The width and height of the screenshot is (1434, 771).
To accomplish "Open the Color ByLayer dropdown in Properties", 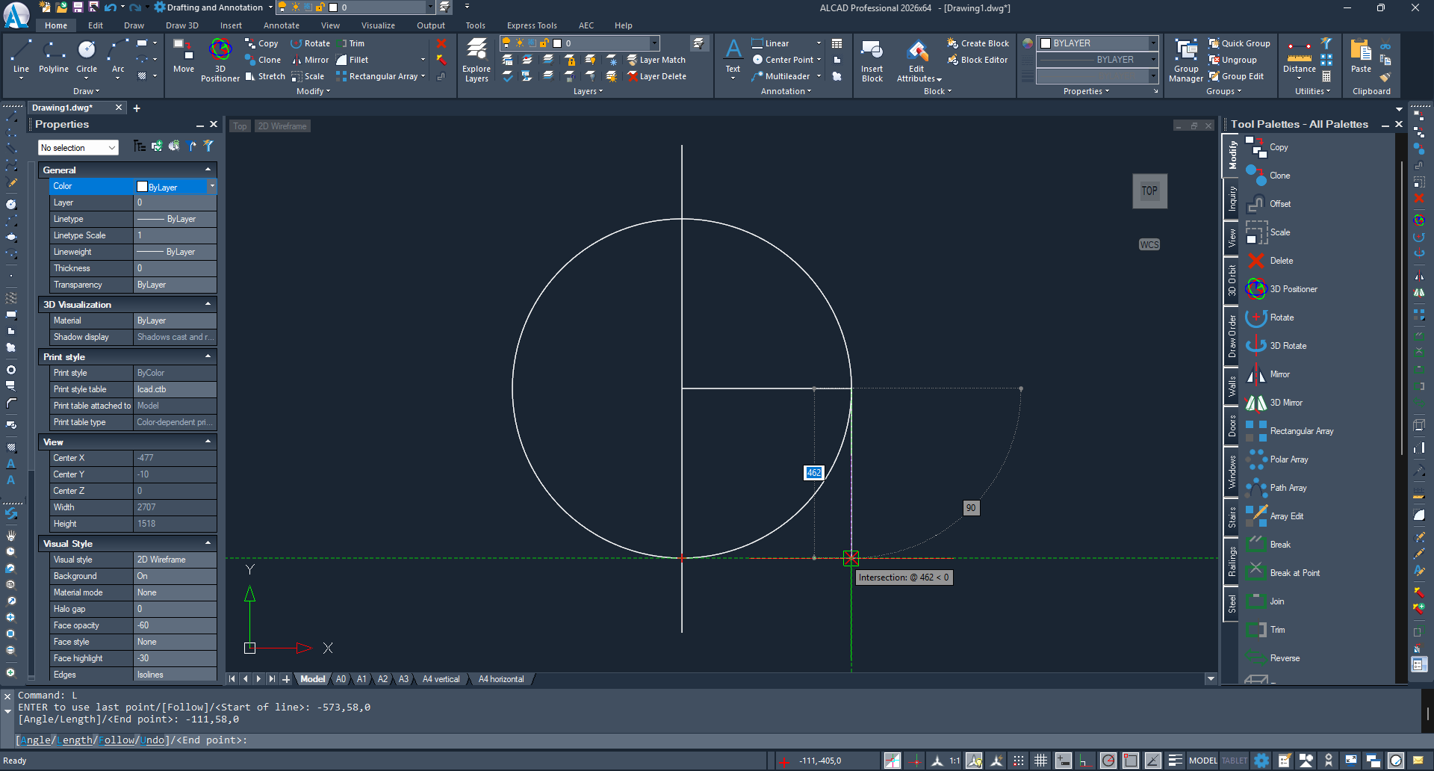I will coord(212,186).
